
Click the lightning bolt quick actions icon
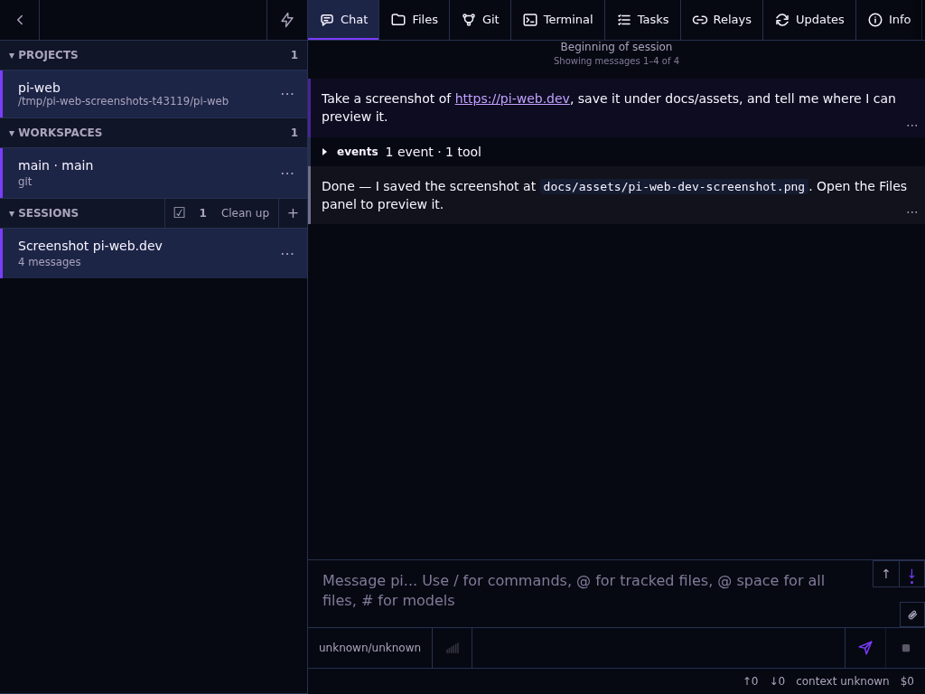287,20
